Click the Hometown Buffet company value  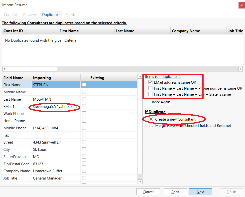tap(56, 171)
